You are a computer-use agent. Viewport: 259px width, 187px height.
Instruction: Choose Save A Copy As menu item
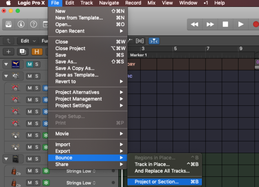[x=88, y=68]
